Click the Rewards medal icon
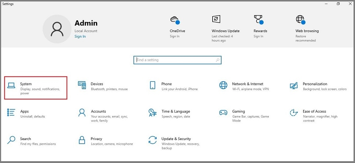This screenshot has width=355, height=163. tap(258, 20)
